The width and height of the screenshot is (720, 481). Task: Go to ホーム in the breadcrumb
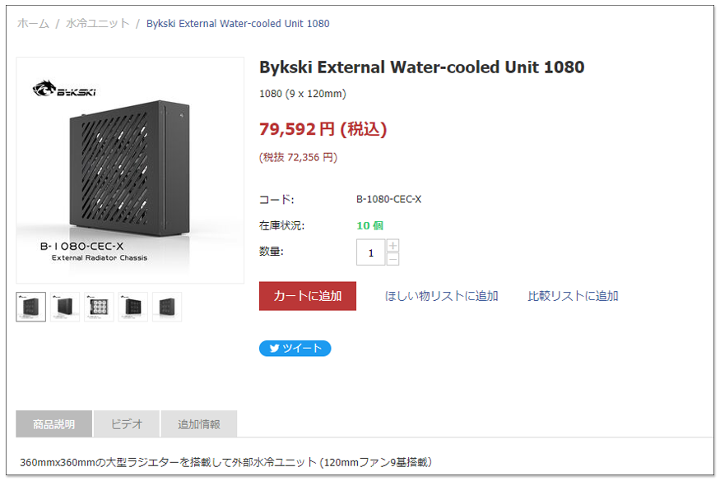[x=33, y=24]
